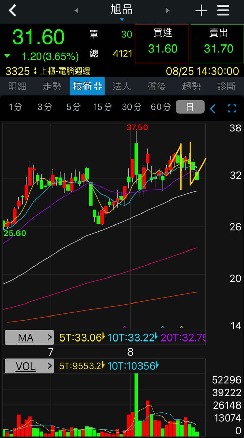Tap the 買進 31.60 button

162,44
